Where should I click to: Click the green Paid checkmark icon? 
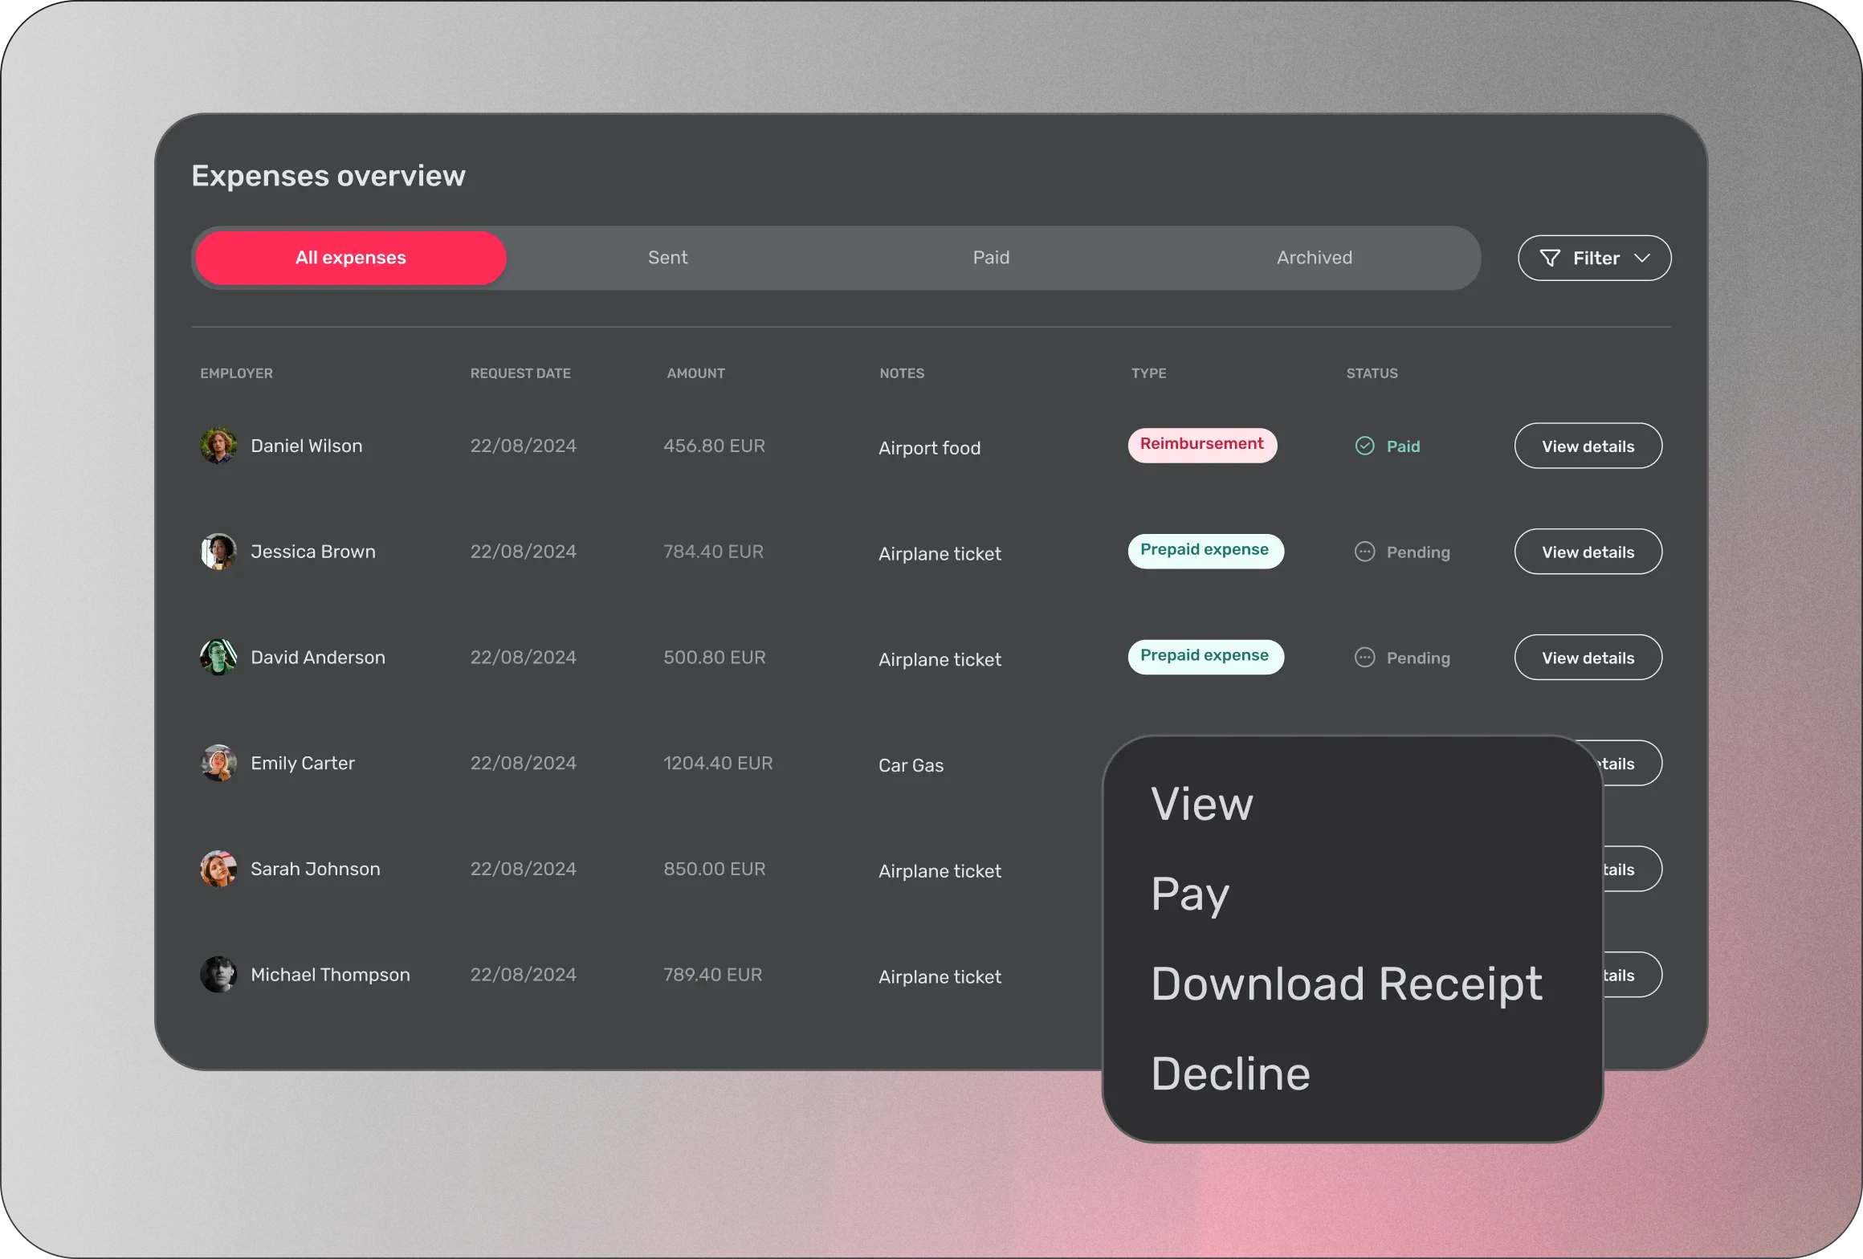click(1364, 446)
